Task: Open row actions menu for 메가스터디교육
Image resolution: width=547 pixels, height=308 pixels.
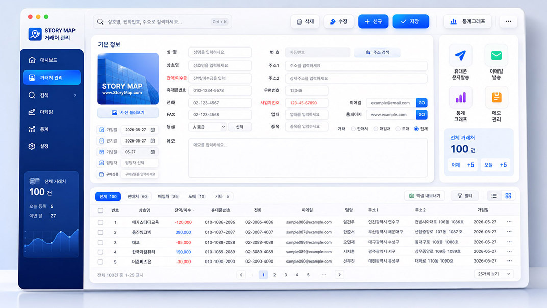Action: coord(509,222)
